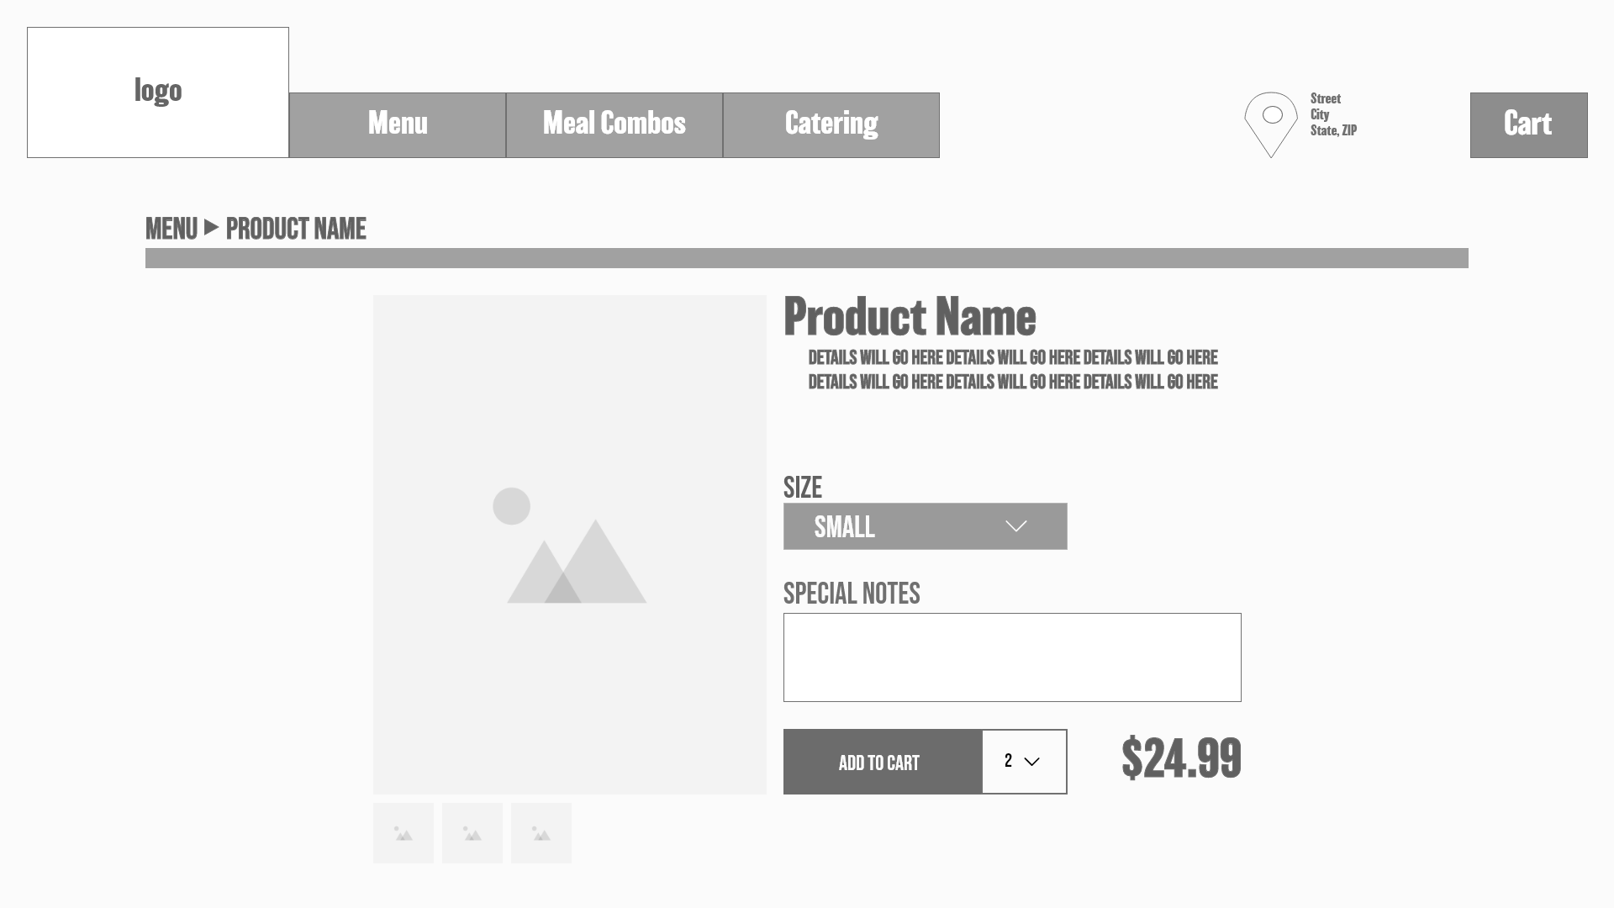Focus the Special Notes text field
1614x908 pixels.
(x=1012, y=657)
